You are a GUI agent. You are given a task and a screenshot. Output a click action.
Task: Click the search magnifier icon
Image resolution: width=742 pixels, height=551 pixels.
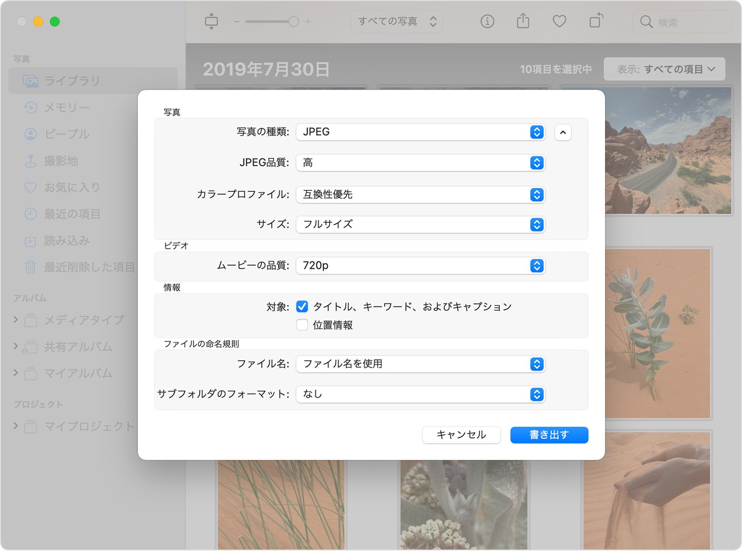(x=646, y=22)
